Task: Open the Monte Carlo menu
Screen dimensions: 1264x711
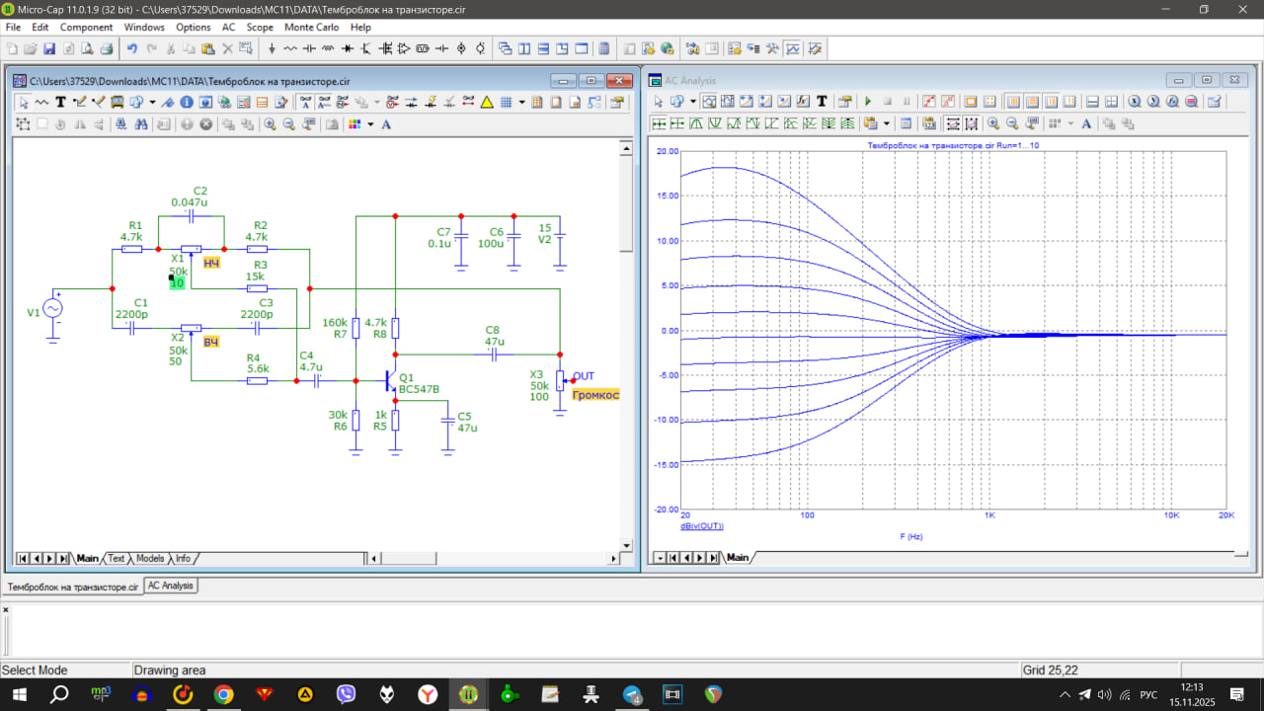Action: [311, 27]
